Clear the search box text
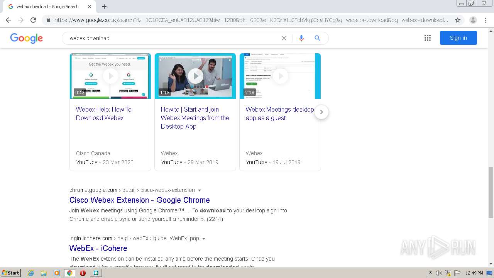This screenshot has width=494, height=278. [284, 38]
